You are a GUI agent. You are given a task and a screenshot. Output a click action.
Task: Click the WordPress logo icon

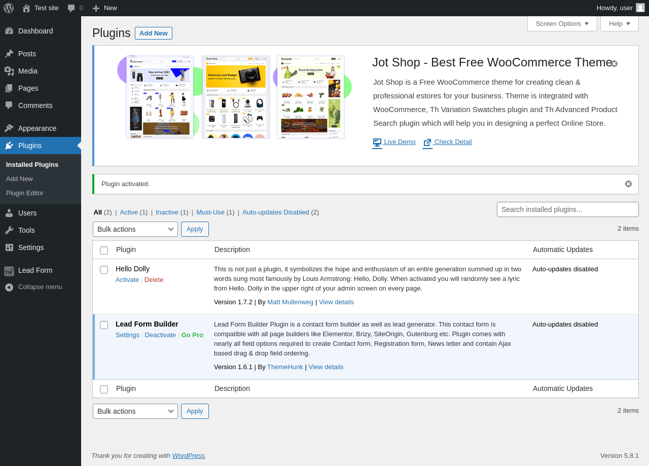[x=9, y=8]
